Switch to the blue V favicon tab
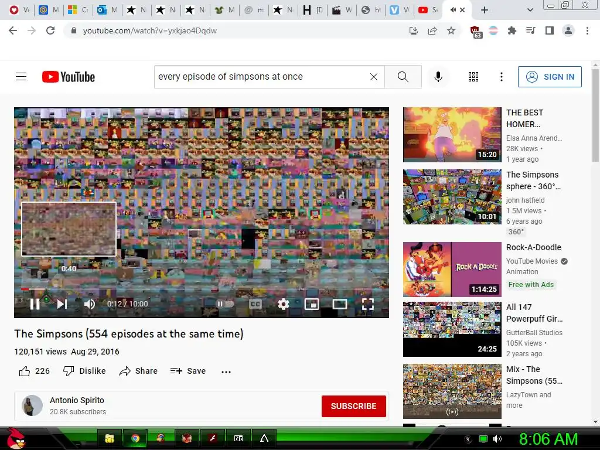 tap(399, 10)
